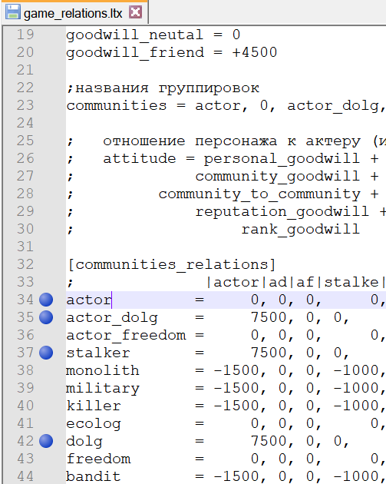Toggle the bookmark marker on line 34
This screenshot has height=484, width=386.
click(46, 300)
